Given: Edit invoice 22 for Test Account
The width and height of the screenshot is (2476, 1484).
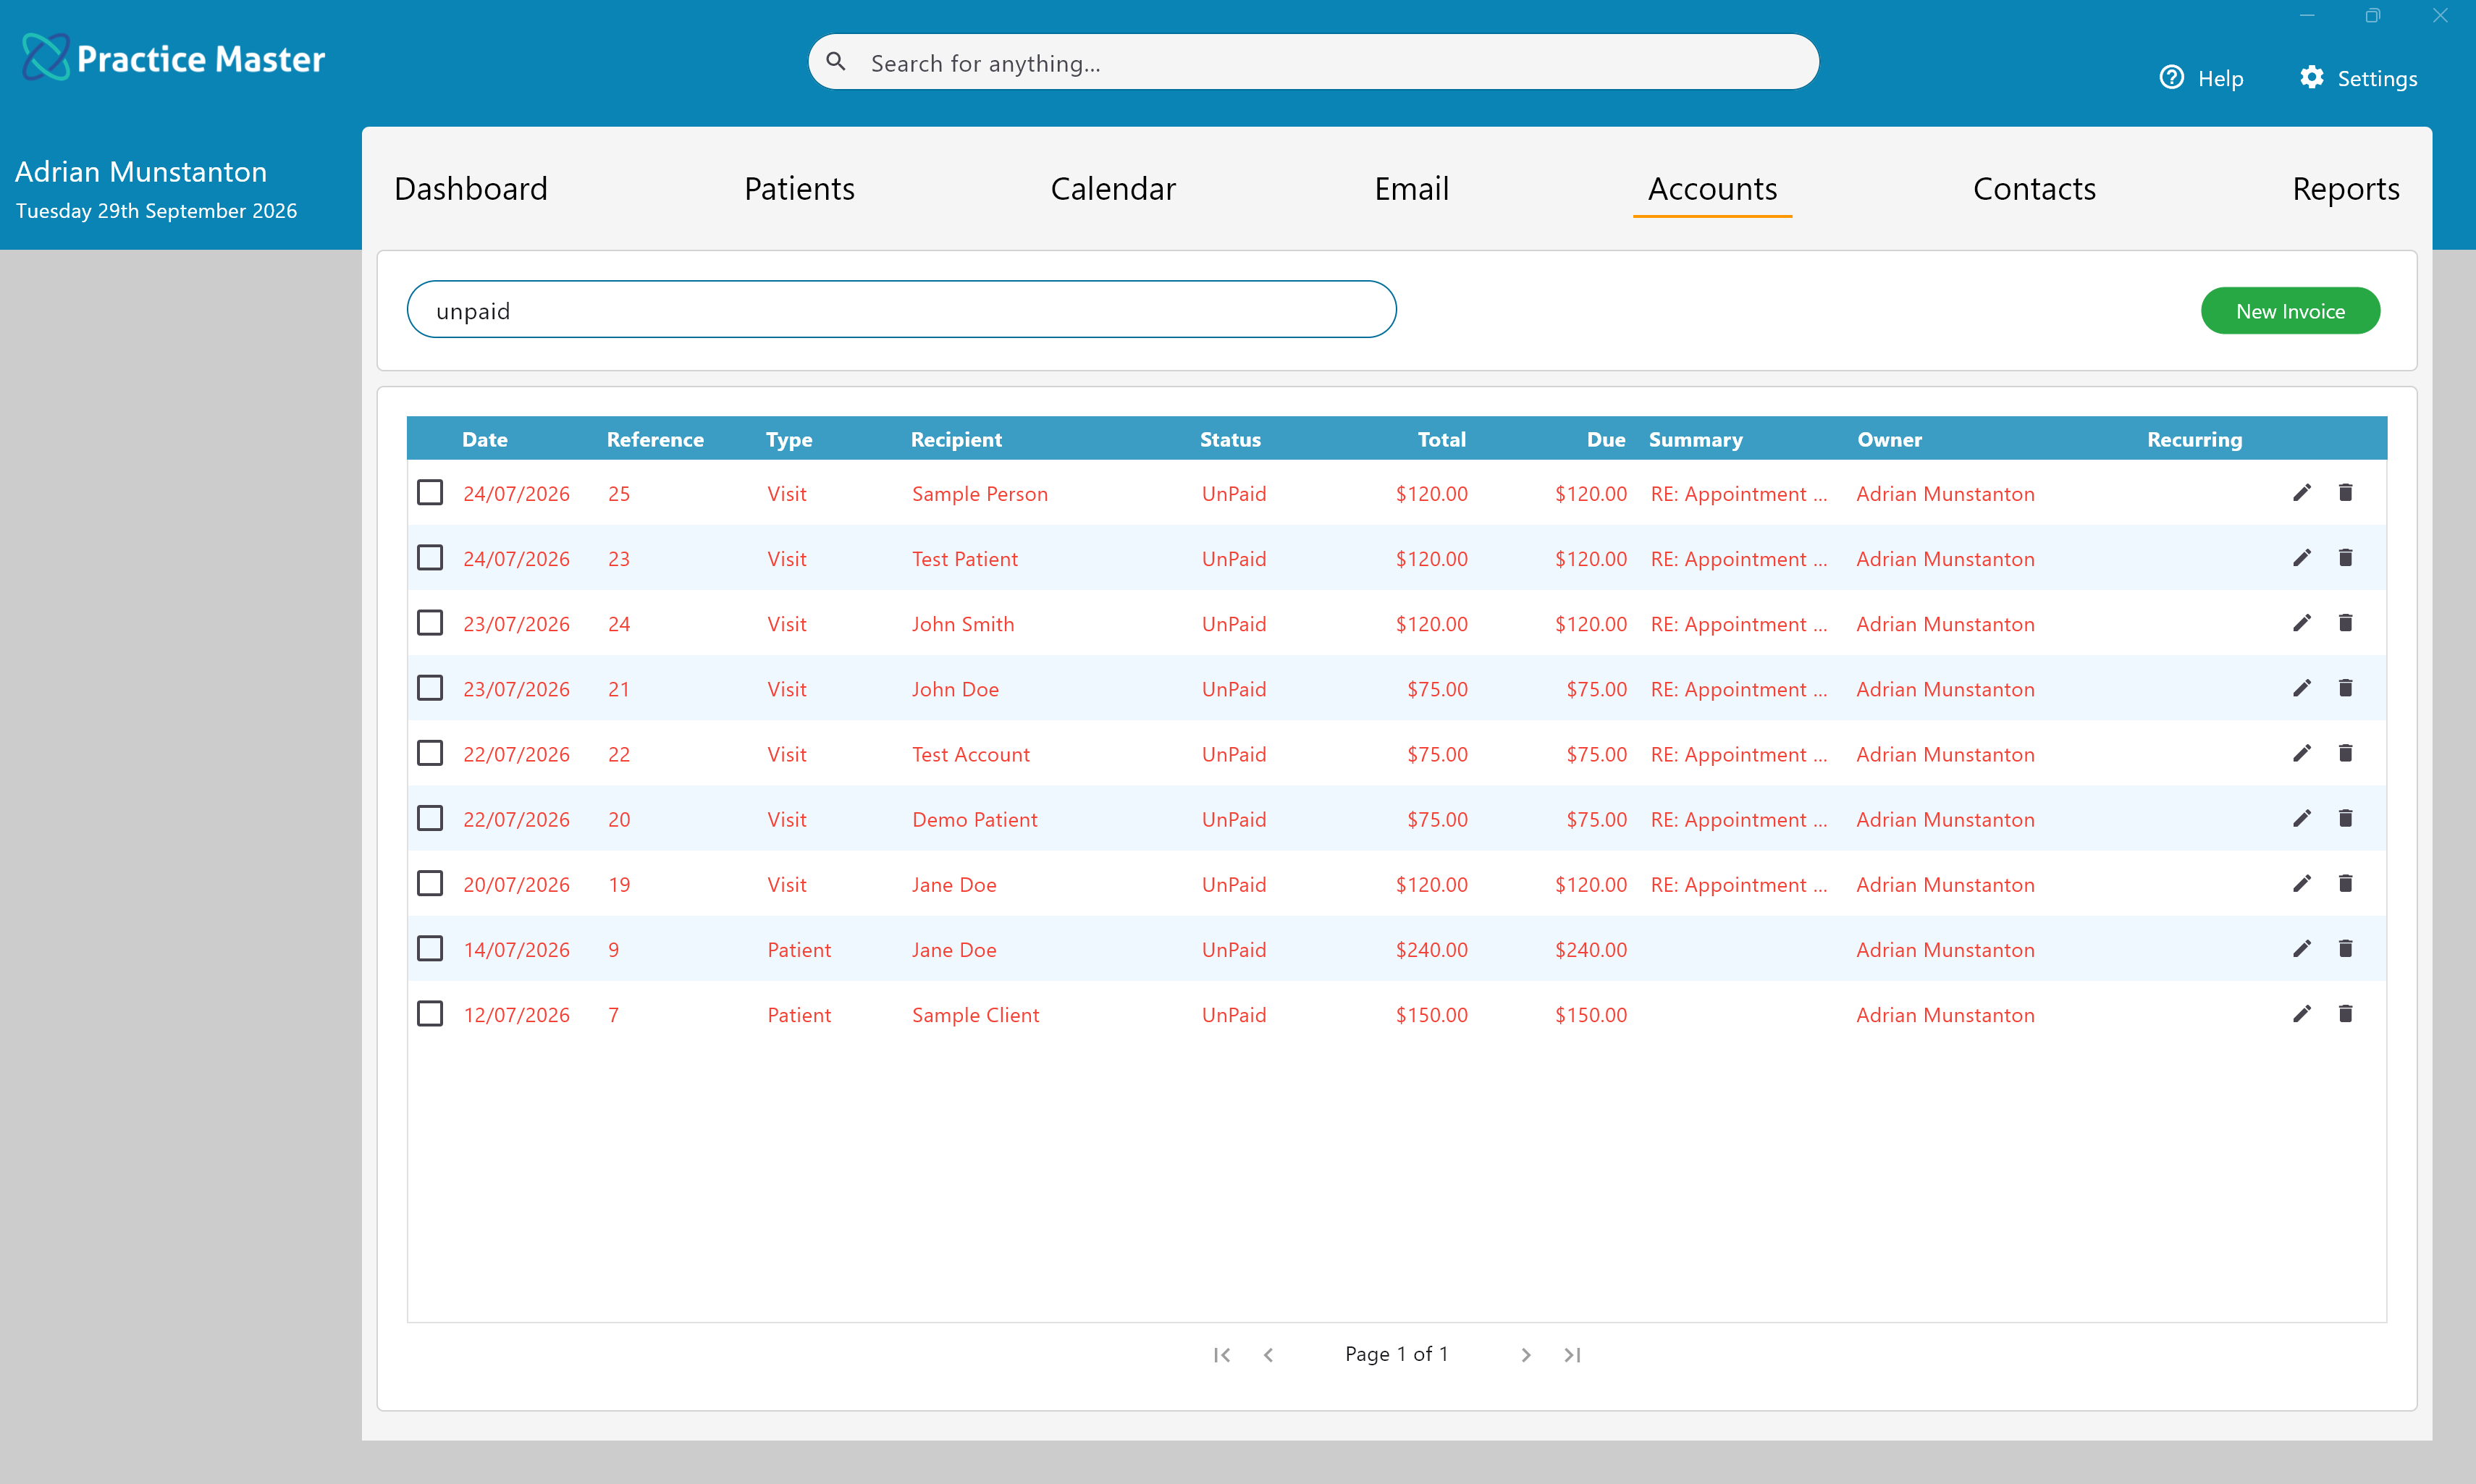Looking at the screenshot, I should pos(2302,753).
